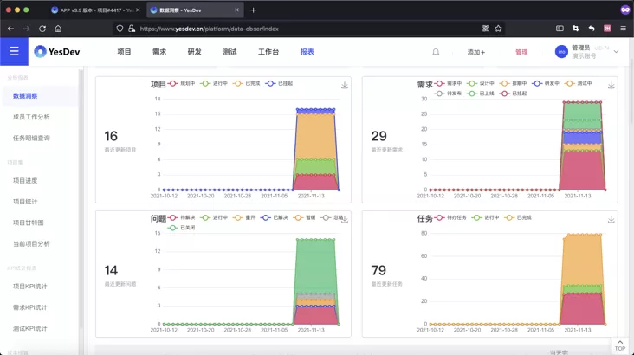Open 项目统计 in the sidebar

pyautogui.click(x=25, y=202)
